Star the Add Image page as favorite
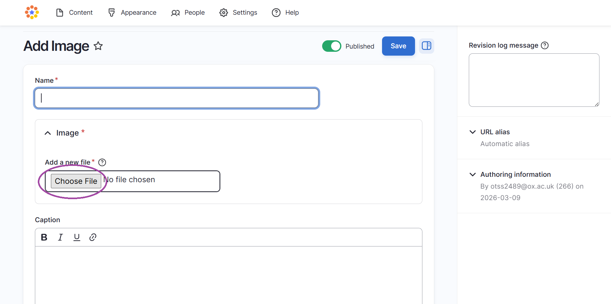Screen dimensions: 611x304 [98, 46]
